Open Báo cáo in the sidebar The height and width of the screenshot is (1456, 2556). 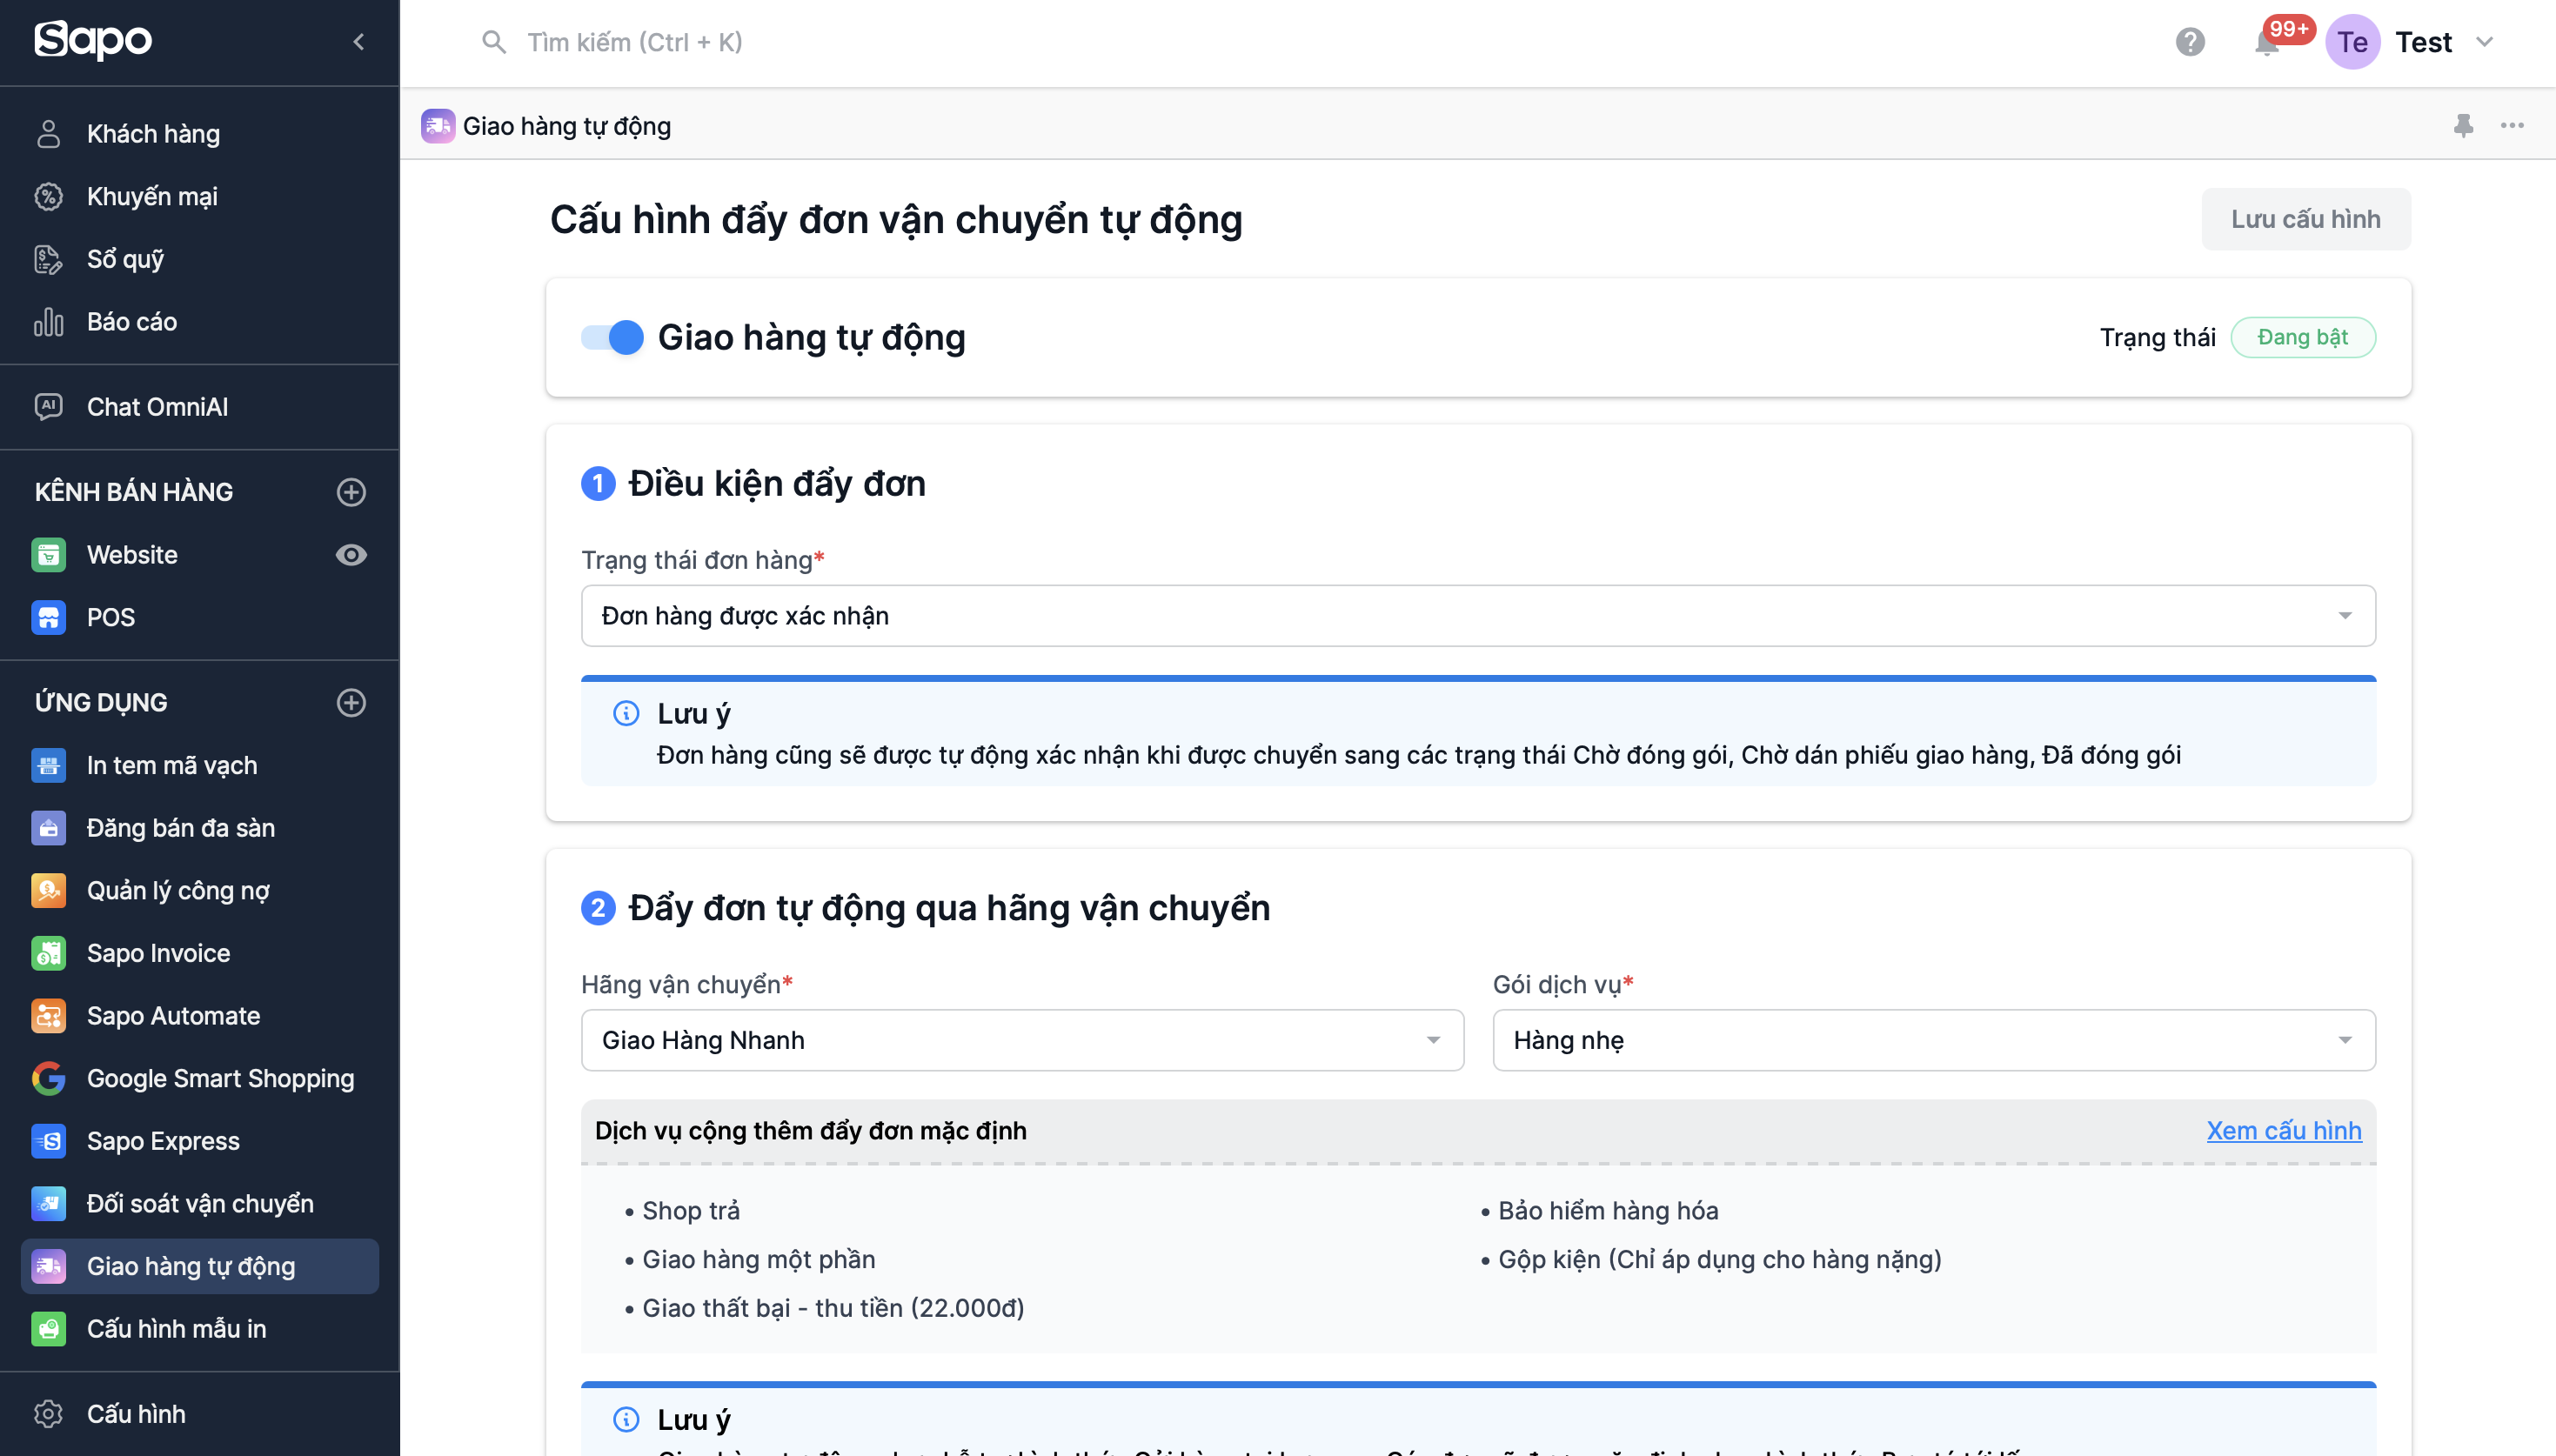coord(131,322)
